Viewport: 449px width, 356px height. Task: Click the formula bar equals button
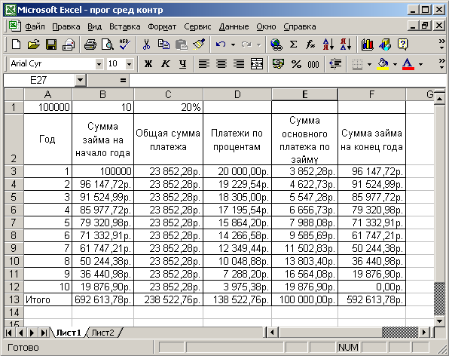click(x=123, y=80)
